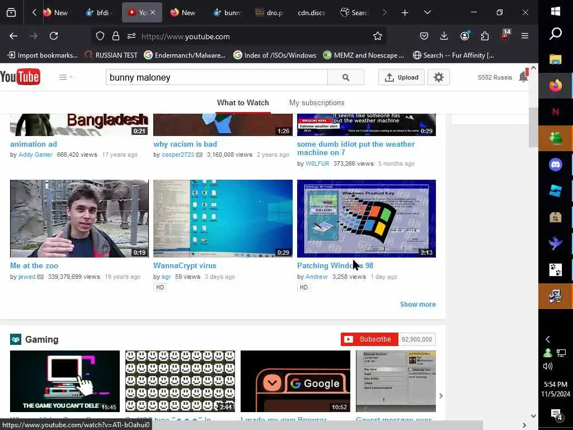
Task: Subscribe to the Gaming channel
Action: point(369,339)
